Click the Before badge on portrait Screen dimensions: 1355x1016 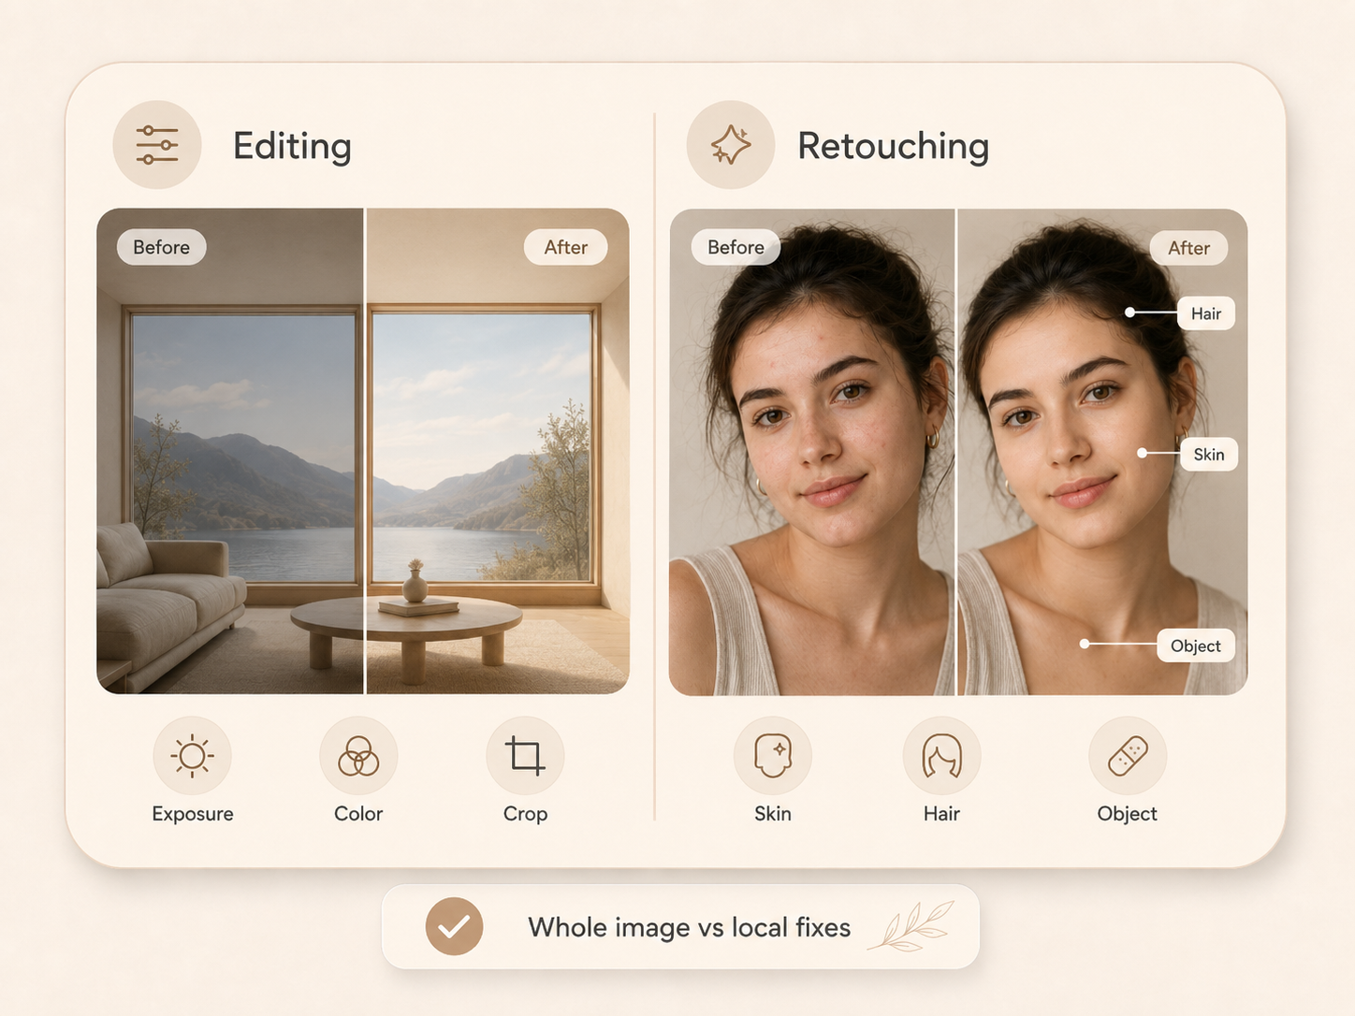pos(736,247)
